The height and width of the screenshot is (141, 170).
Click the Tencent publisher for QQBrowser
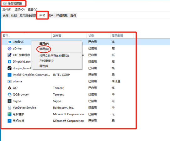[58, 95]
